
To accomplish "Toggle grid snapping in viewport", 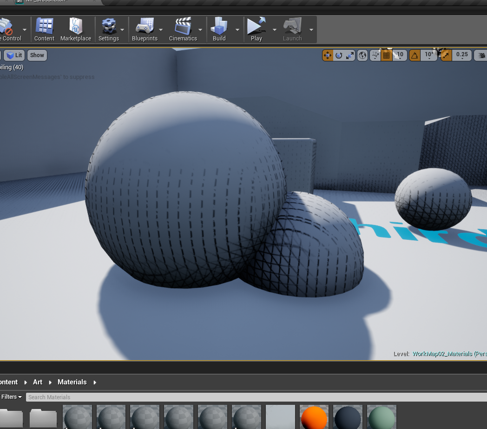I will [x=387, y=55].
